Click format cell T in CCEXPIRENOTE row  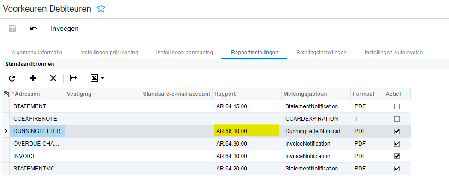point(366,119)
